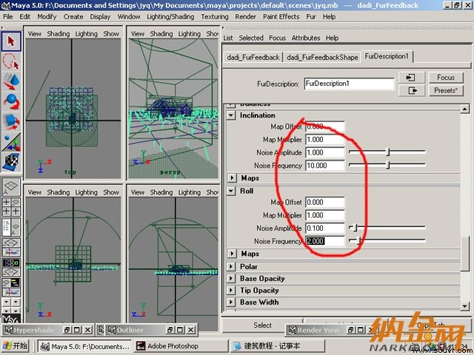Open the Fur menu
Screen dimensions: 474x355
(x=311, y=16)
